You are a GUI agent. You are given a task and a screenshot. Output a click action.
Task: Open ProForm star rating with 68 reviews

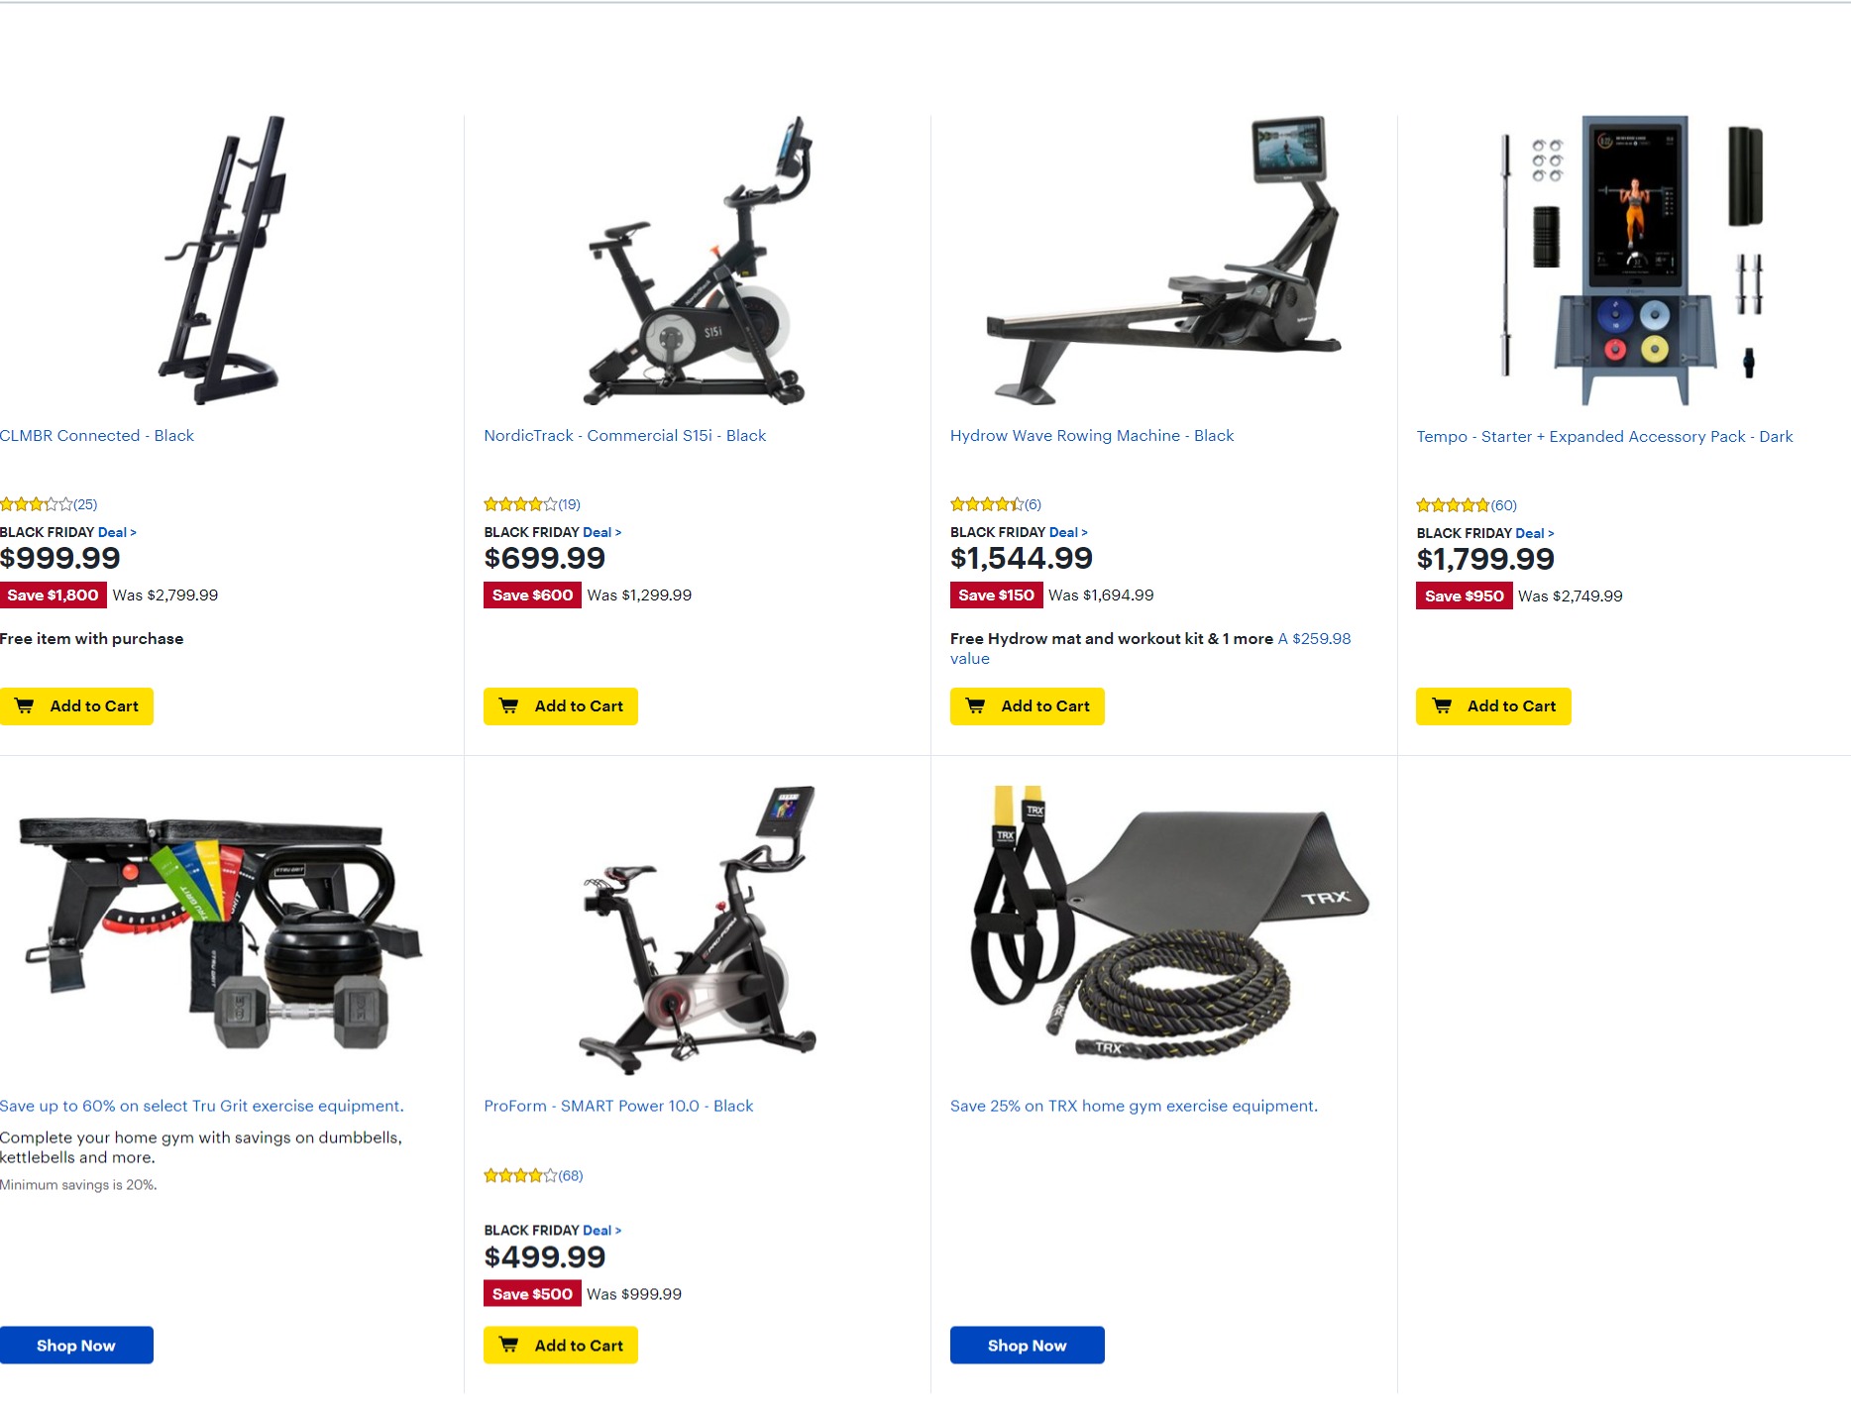tap(533, 1176)
